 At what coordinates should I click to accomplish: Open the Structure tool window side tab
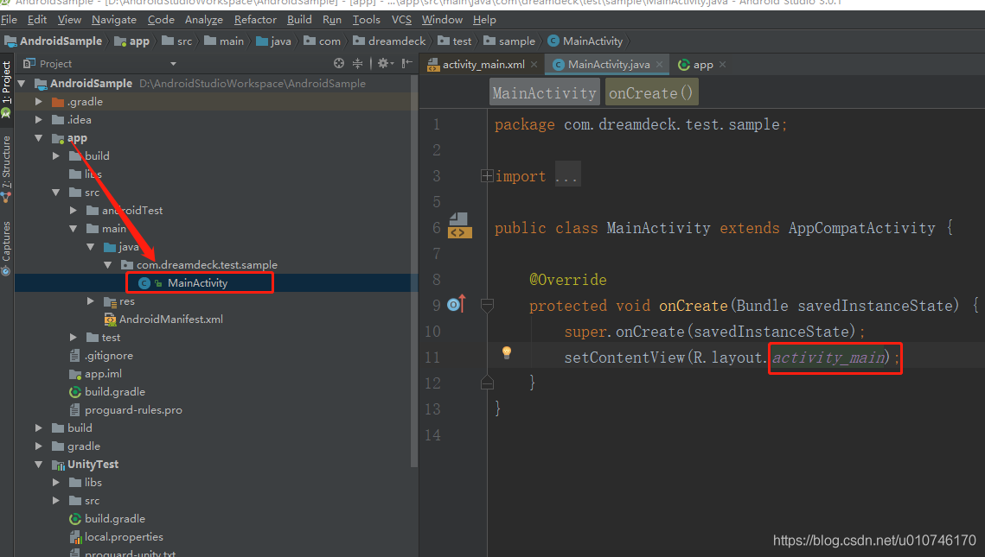pos(6,168)
